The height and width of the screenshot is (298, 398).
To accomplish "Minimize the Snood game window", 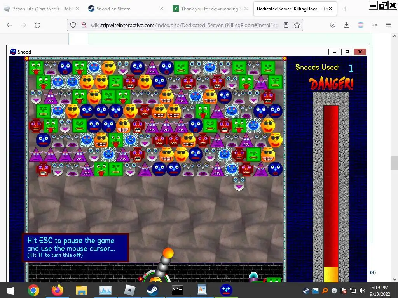I will [x=334, y=52].
